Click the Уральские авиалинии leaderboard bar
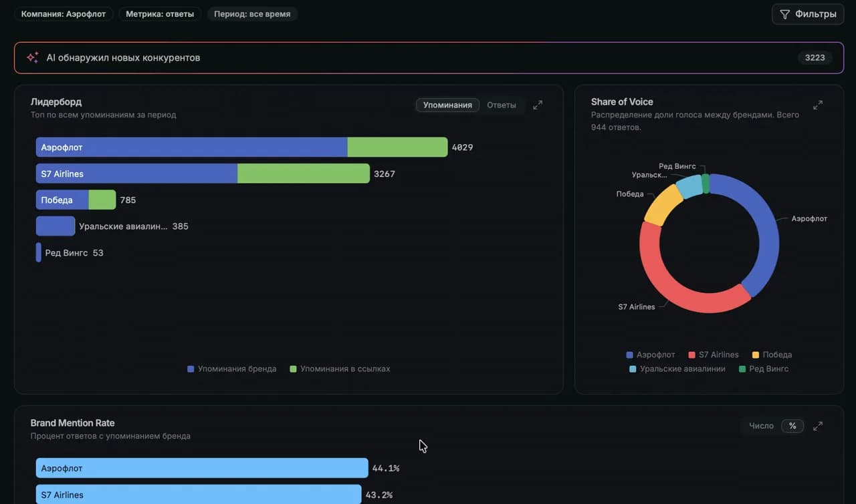Image resolution: width=856 pixels, height=504 pixels. (x=56, y=226)
